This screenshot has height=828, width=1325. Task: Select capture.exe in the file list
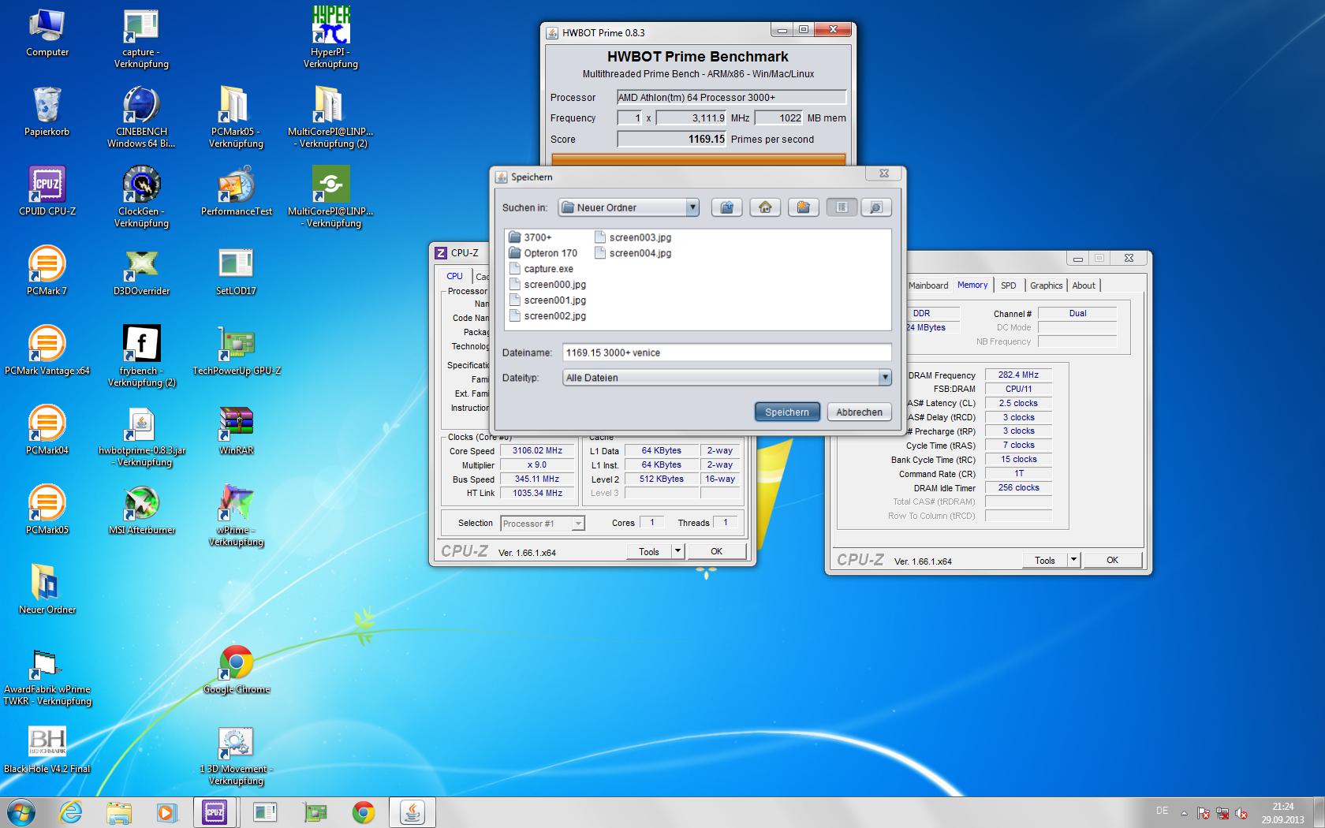pos(541,269)
